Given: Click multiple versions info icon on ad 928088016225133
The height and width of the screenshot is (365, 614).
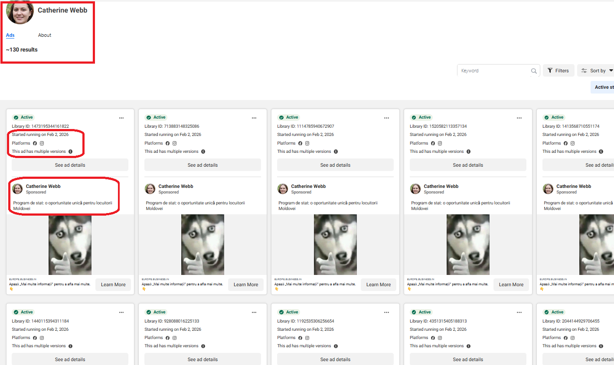Looking at the screenshot, I should (x=203, y=346).
